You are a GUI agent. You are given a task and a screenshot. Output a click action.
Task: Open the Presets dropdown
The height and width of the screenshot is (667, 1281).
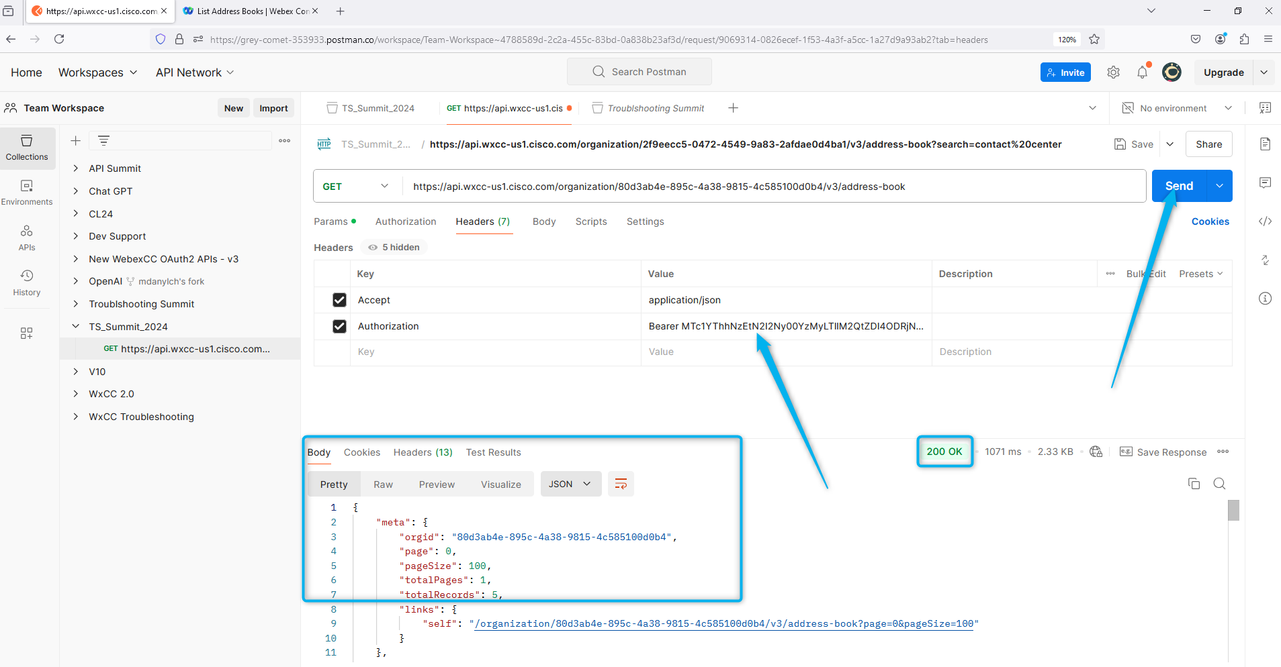pyautogui.click(x=1200, y=274)
